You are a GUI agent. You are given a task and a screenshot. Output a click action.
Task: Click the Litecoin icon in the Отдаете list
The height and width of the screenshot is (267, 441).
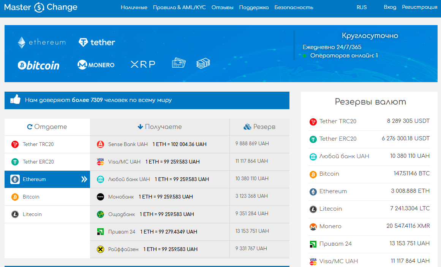click(15, 215)
